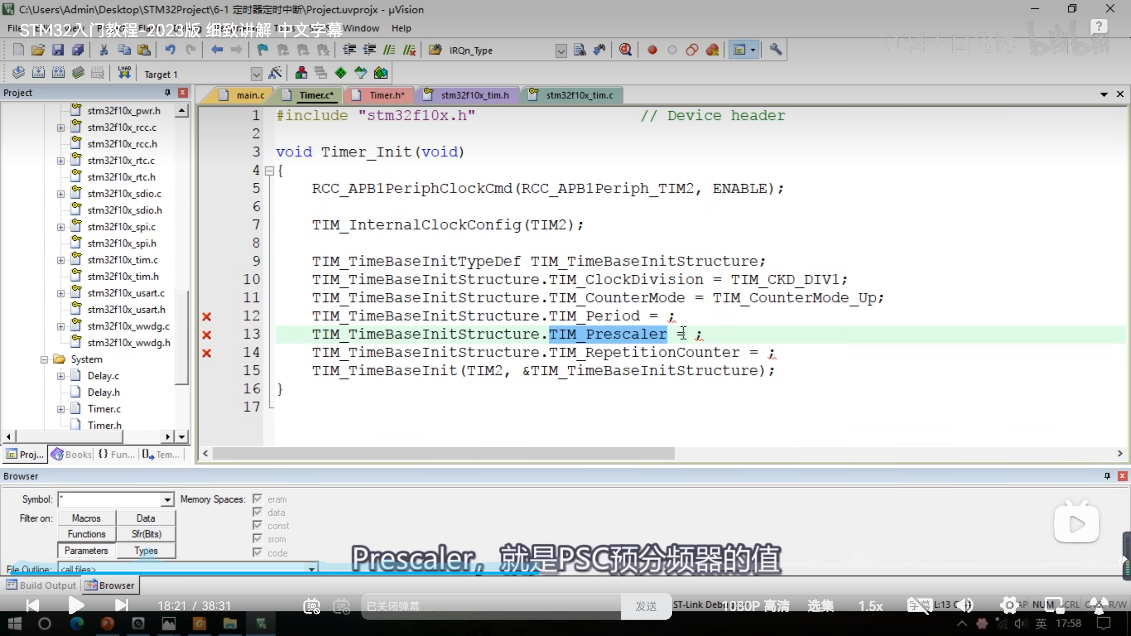
Task: Click the Download LOAD icon
Action: click(124, 72)
